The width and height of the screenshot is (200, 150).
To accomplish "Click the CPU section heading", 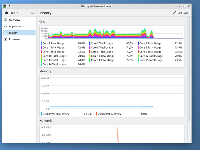I will 42,22.
